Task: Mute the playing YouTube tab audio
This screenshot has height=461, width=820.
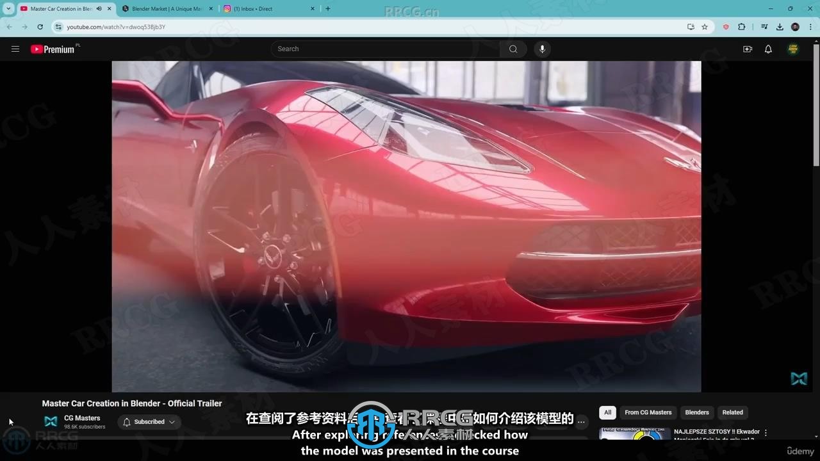Action: (x=99, y=9)
